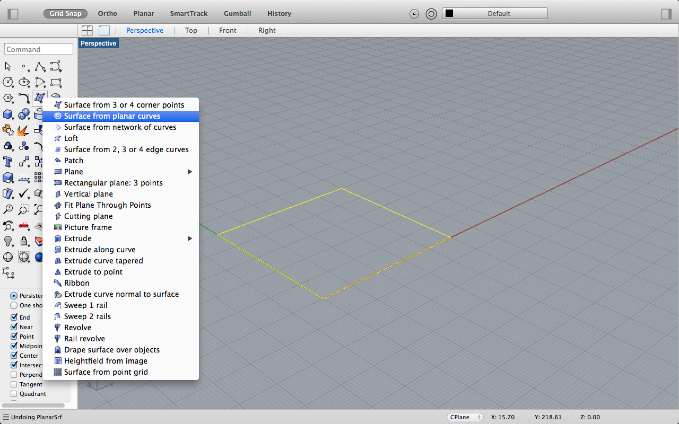
Task: Click the highlighted Surface tools icon
Action: pyautogui.click(x=40, y=98)
